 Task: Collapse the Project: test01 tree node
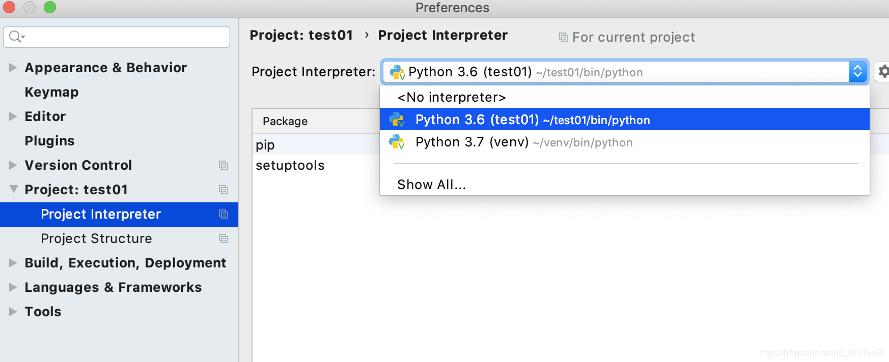coord(13,189)
